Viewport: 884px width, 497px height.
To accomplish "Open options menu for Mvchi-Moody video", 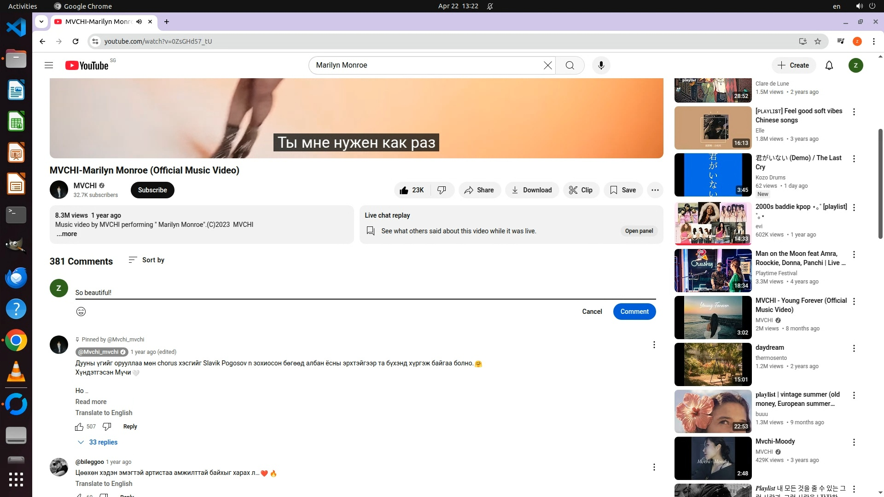I will point(854,442).
